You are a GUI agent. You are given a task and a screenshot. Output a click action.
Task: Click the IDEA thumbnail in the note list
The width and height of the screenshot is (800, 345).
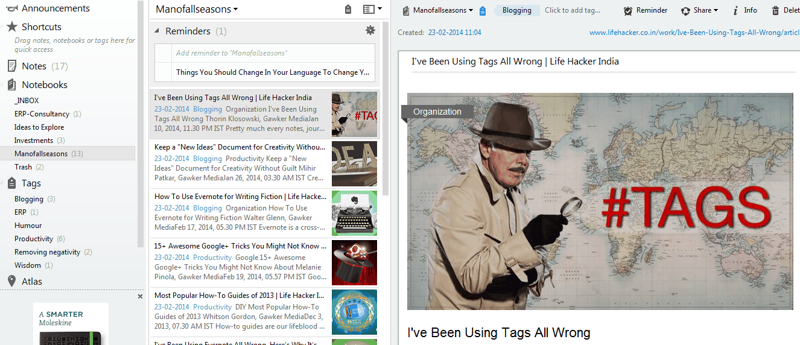click(354, 164)
